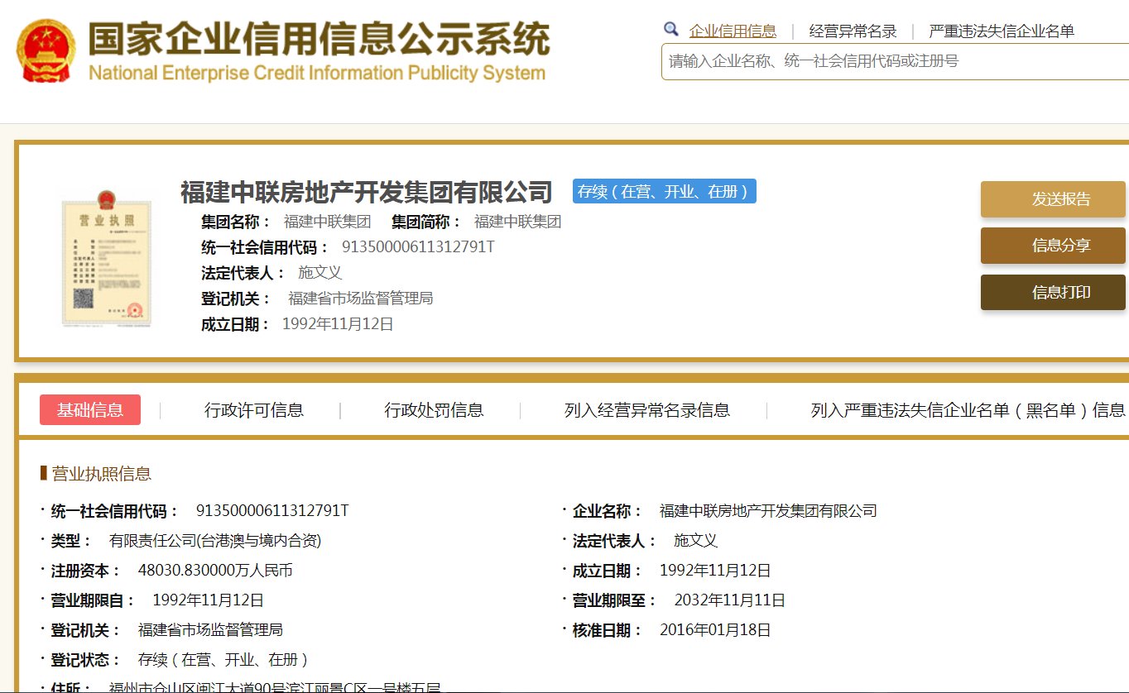1129x693 pixels.
Task: Open the 行政许可信息 tab
Action: point(256,409)
